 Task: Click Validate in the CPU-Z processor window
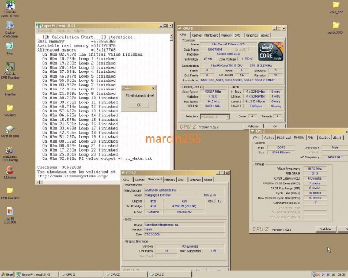253,126
